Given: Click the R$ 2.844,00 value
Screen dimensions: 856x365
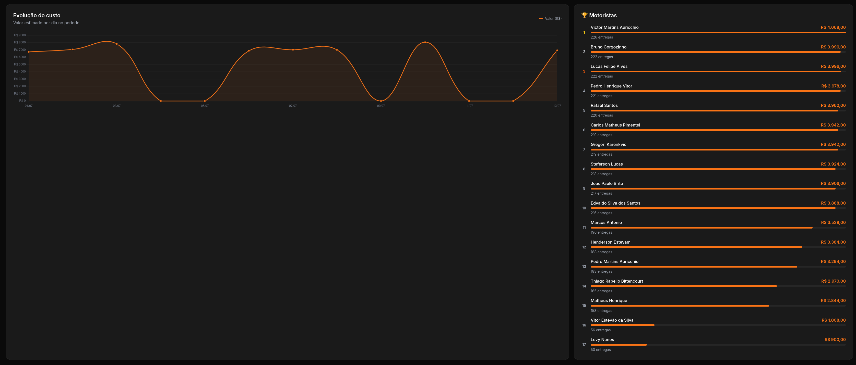Looking at the screenshot, I should pyautogui.click(x=833, y=301).
